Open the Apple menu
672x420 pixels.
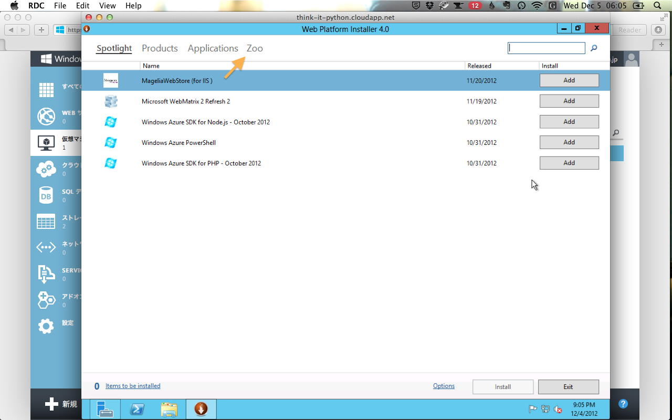click(14, 6)
